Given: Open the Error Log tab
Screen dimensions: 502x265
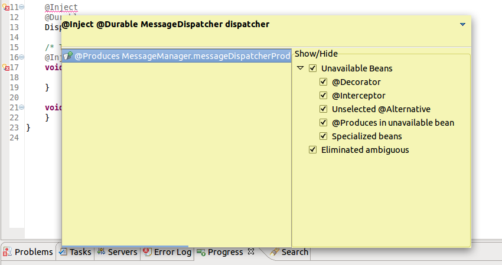Looking at the screenshot, I should point(168,252).
